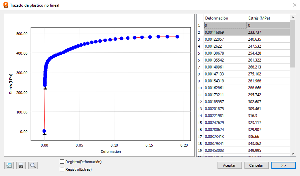Click the last data point on the curve
Viewport: 300px width, 176px height.
177,37
